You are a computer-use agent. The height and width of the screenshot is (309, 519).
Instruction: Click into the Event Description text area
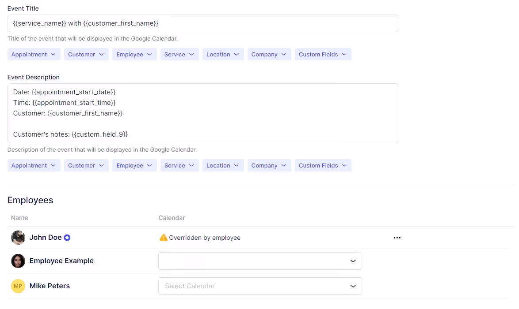pos(202,113)
